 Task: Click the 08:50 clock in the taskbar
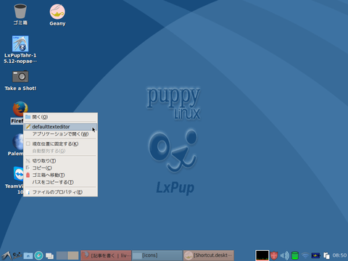tap(339, 255)
